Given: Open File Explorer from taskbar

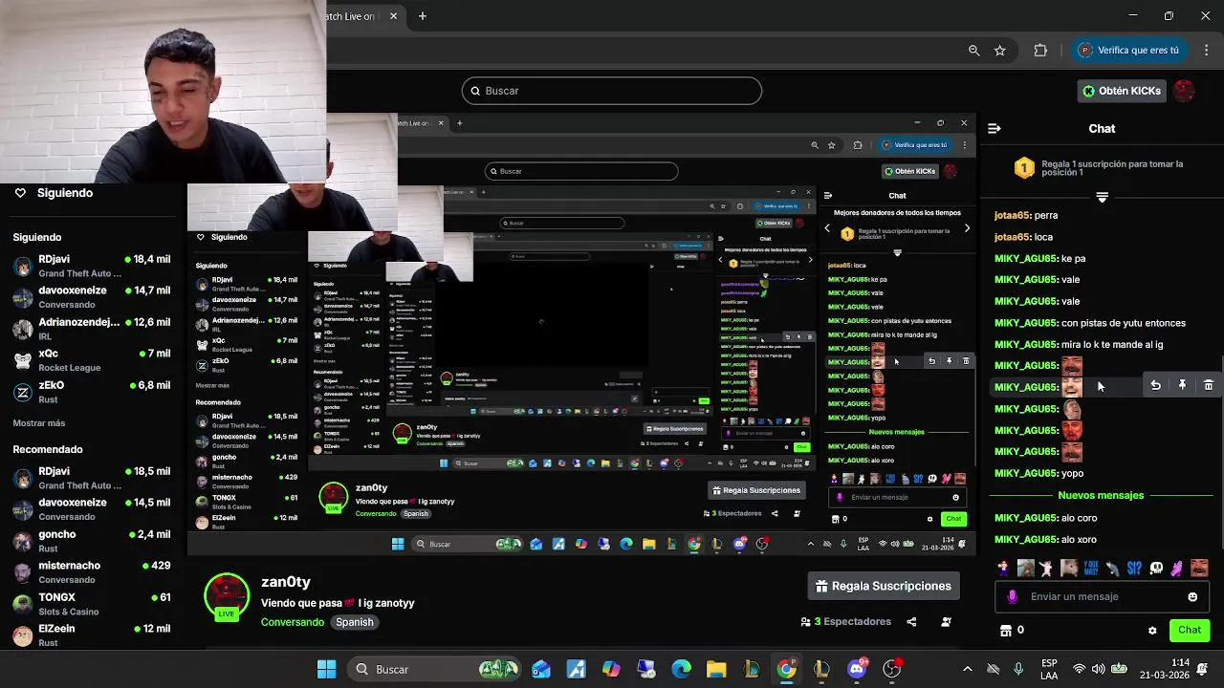Looking at the screenshot, I should click(716, 669).
